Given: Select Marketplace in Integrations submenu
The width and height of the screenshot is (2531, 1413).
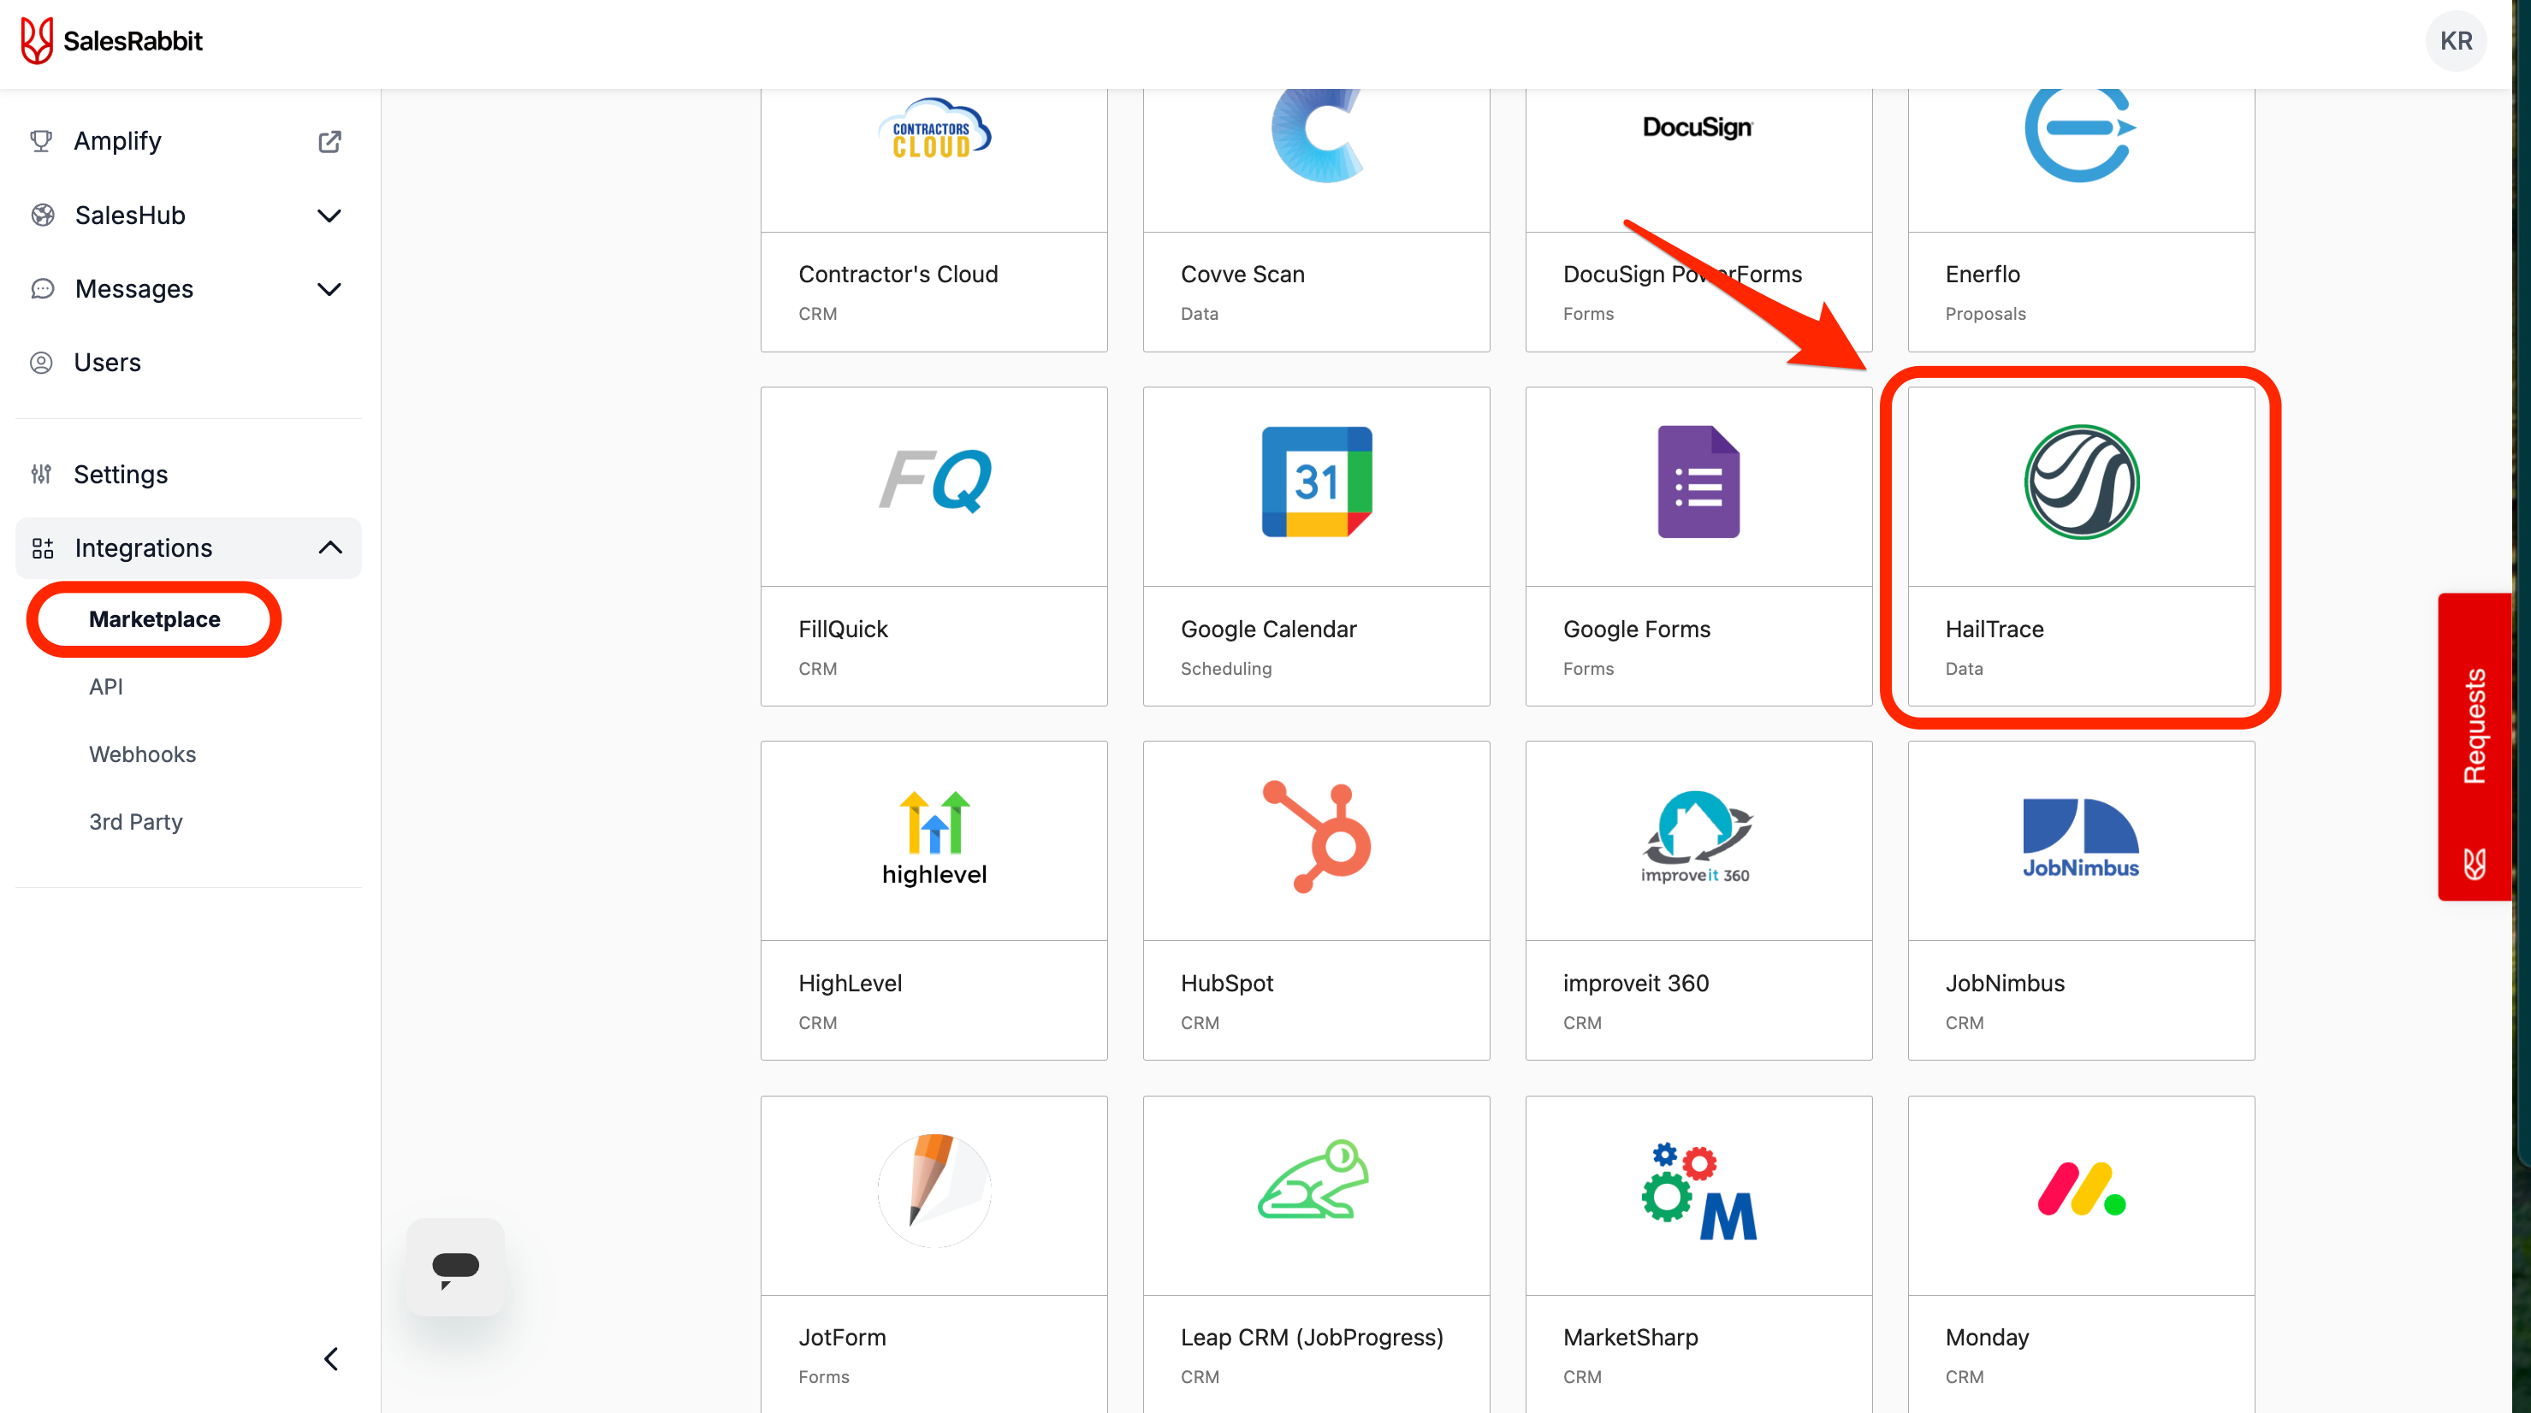Looking at the screenshot, I should (154, 619).
